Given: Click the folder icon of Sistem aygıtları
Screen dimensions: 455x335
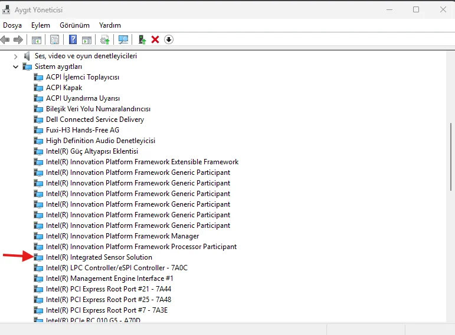Looking at the screenshot, I should click(27, 67).
